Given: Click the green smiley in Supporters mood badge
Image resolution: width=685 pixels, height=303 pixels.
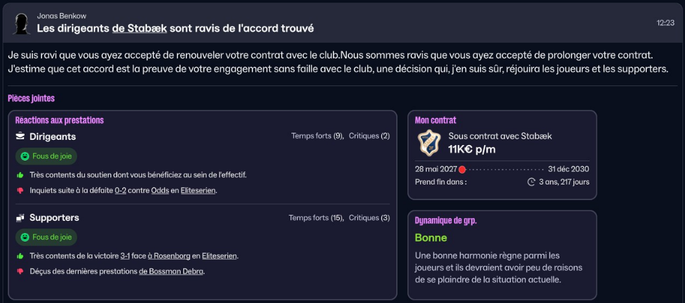Looking at the screenshot, I should point(25,238).
